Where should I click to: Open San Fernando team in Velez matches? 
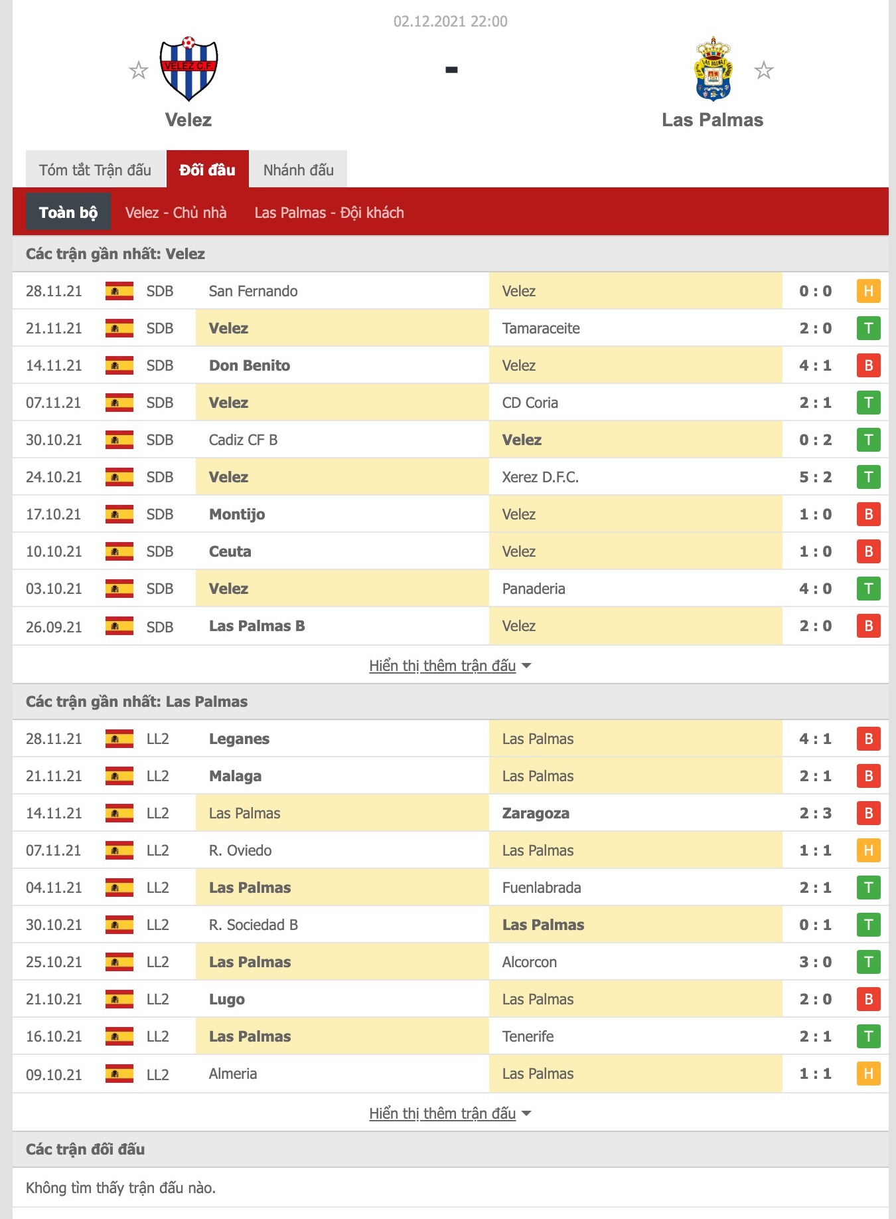(253, 291)
